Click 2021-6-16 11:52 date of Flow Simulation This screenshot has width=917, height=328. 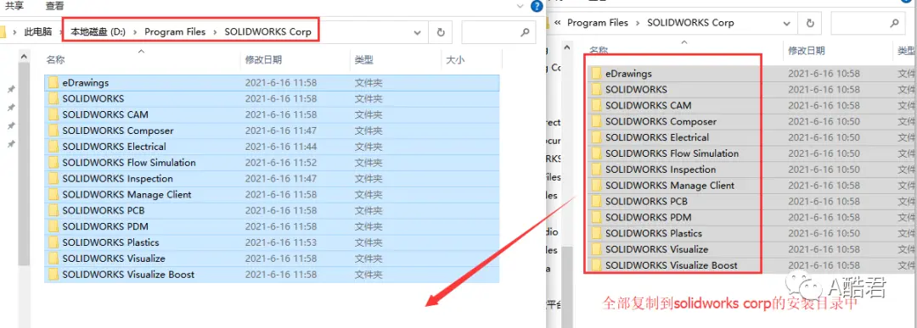pos(281,163)
